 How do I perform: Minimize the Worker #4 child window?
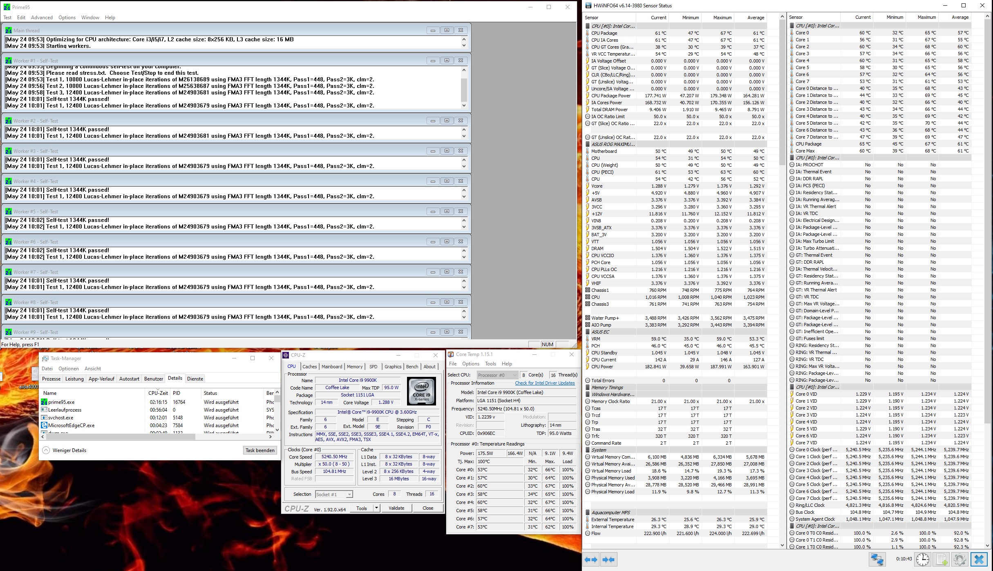[433, 181]
